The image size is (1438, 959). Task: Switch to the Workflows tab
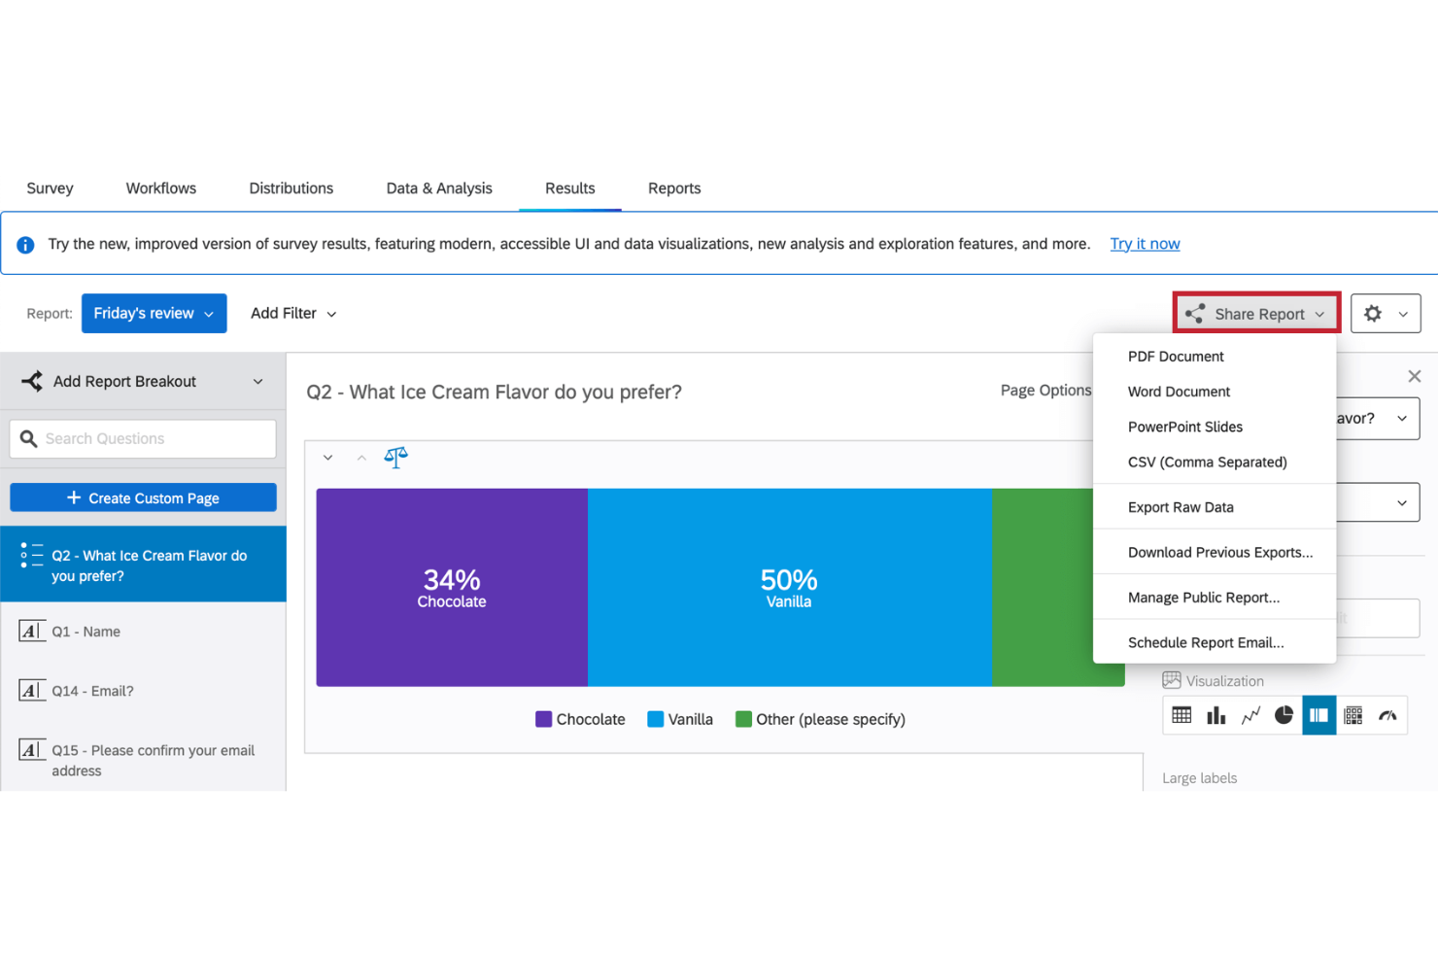(161, 188)
